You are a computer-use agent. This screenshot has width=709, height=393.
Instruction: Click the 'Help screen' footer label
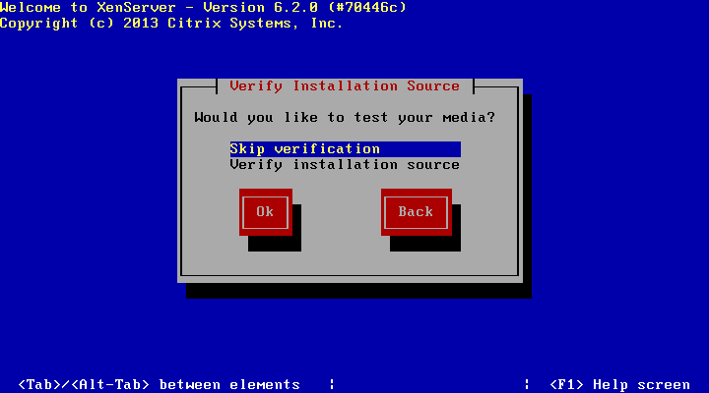click(642, 384)
